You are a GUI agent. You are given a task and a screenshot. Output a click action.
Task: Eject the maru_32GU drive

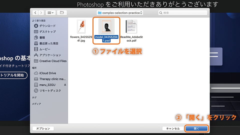coord(65,85)
